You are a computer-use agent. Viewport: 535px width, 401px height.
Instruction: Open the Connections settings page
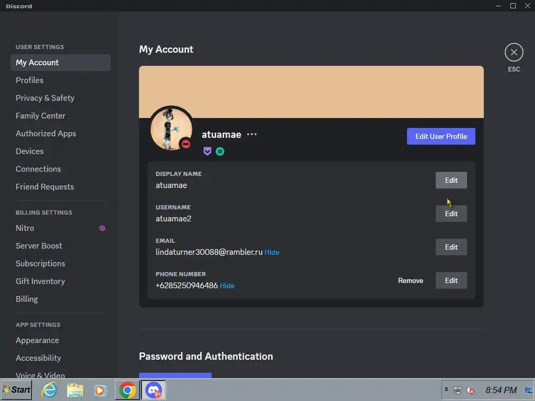(61, 169)
